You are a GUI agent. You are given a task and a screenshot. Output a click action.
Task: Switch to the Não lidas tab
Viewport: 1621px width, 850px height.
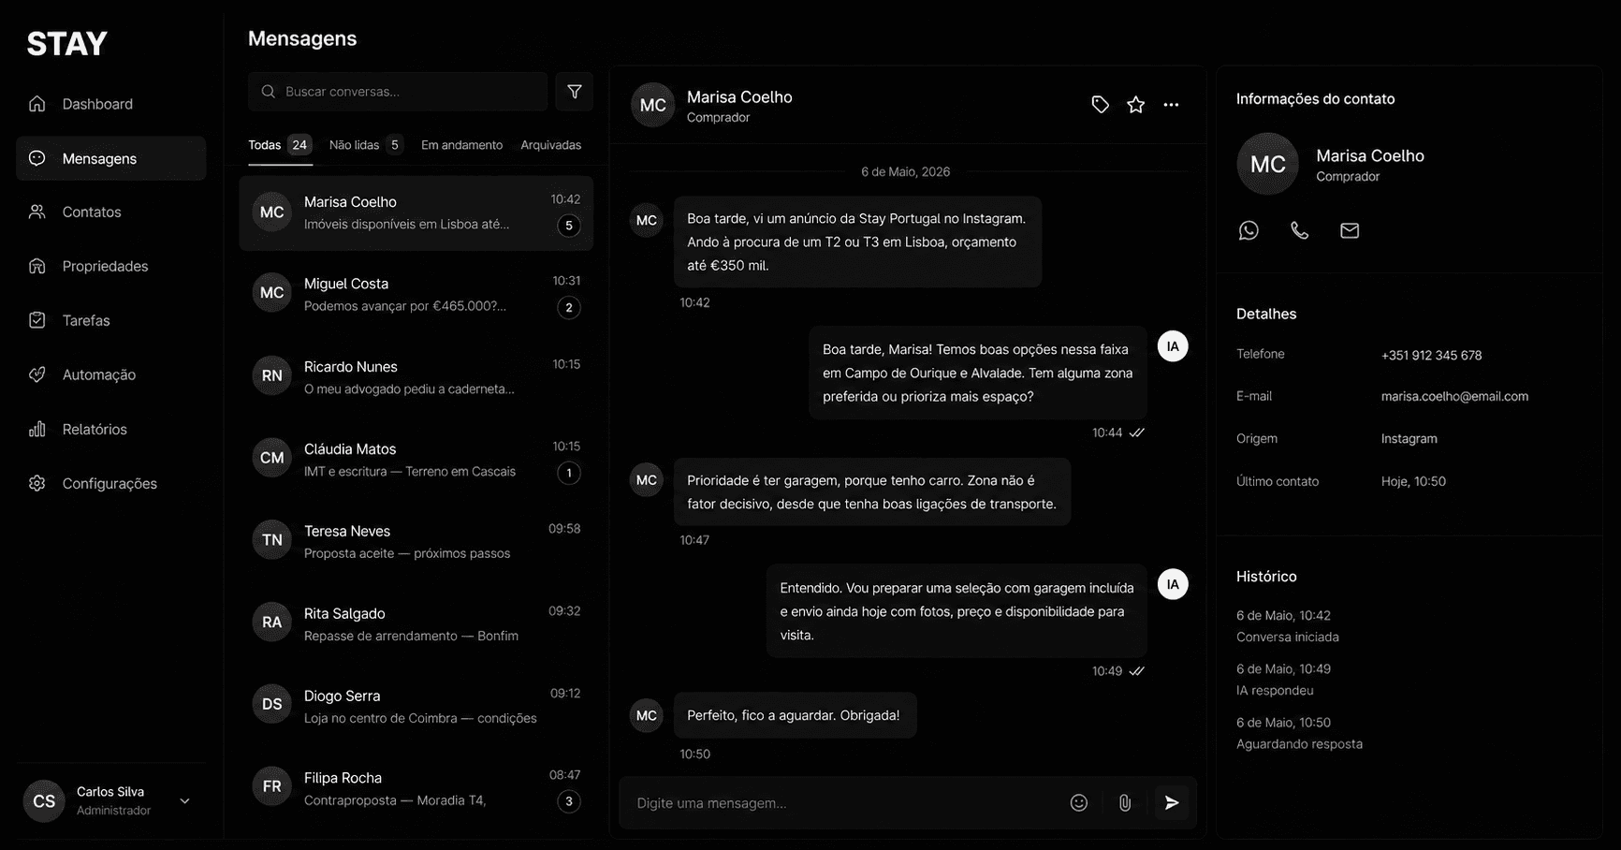(x=365, y=145)
